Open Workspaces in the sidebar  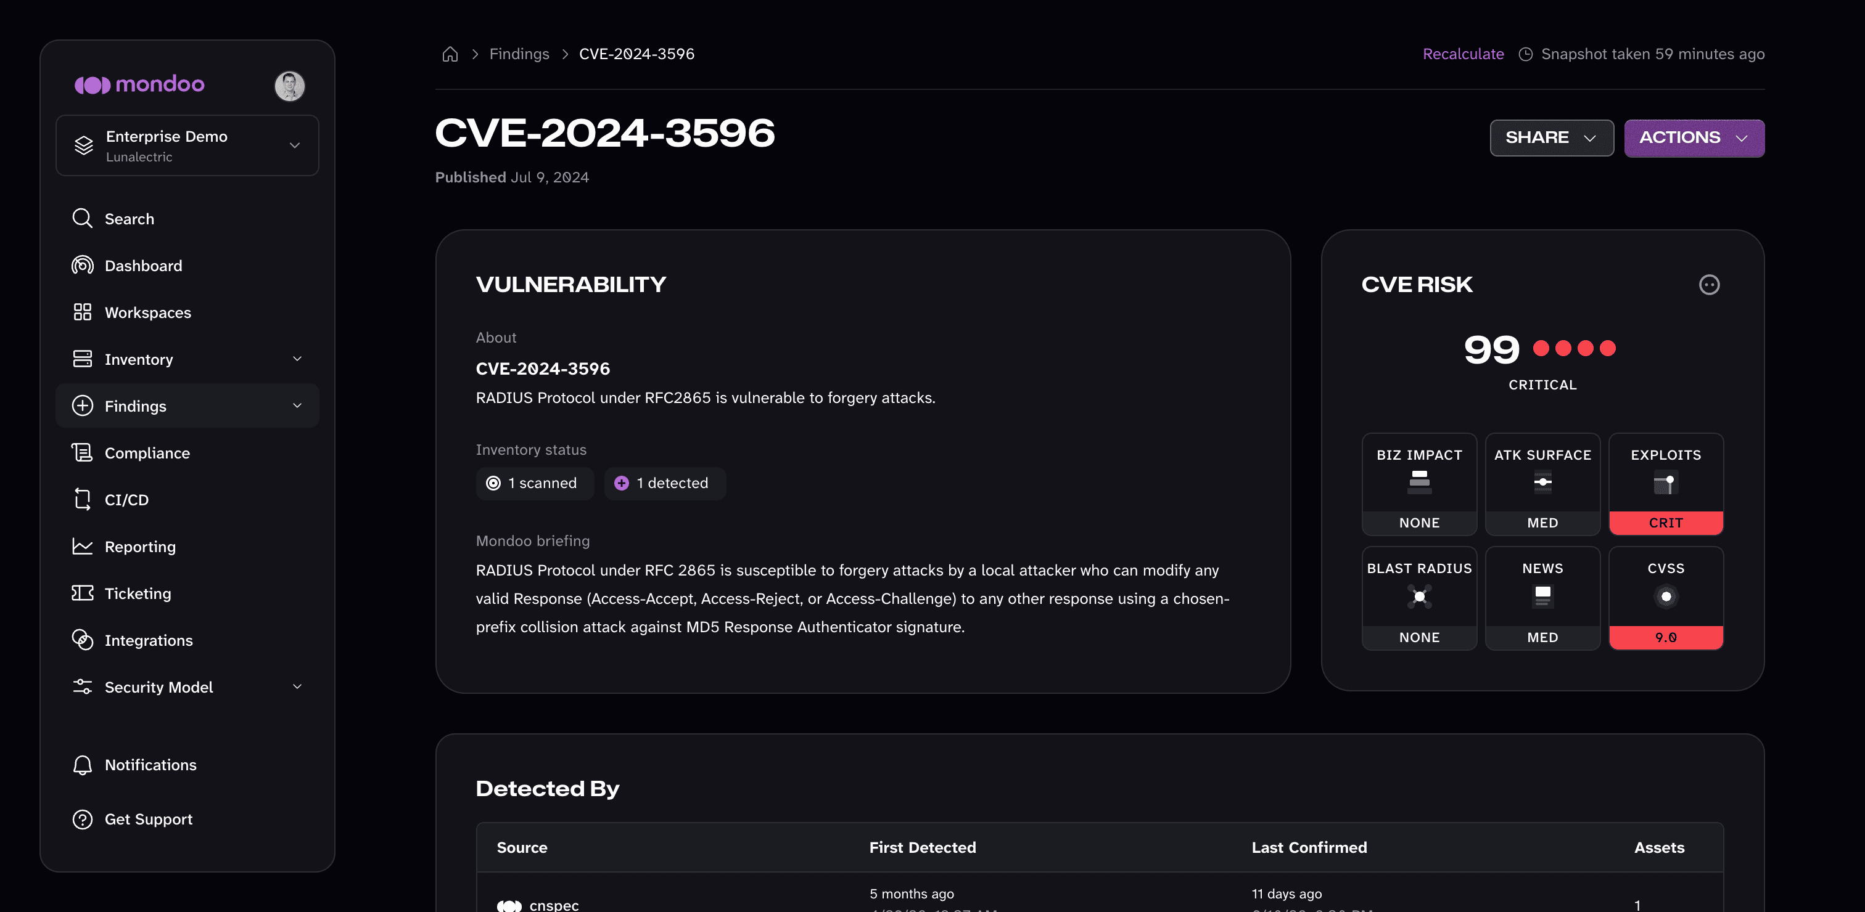tap(187, 312)
